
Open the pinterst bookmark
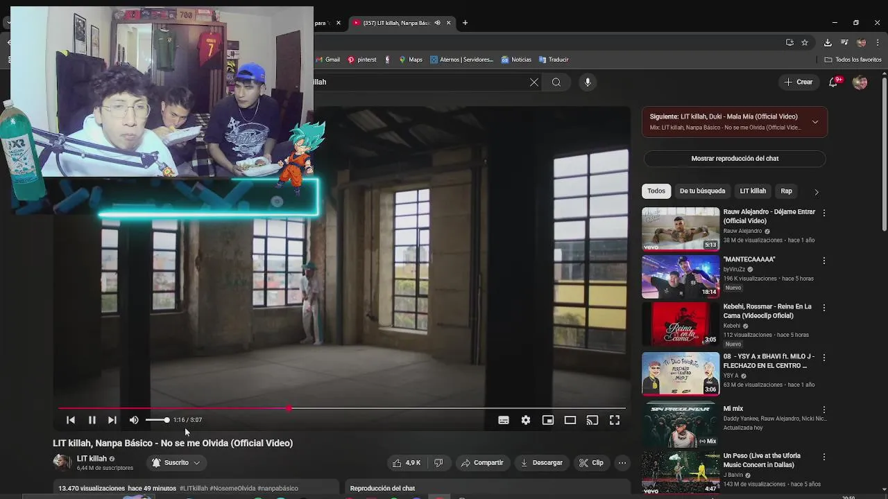click(x=362, y=60)
